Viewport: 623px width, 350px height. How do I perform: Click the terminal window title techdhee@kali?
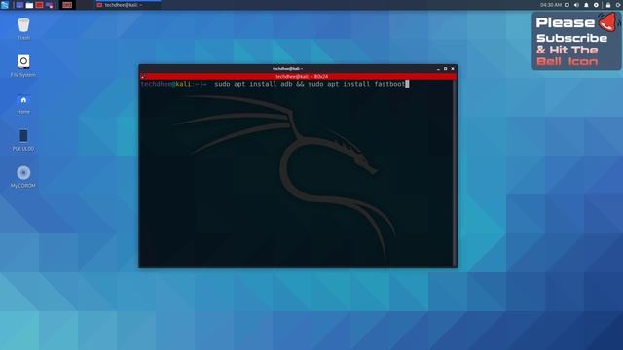(287, 69)
